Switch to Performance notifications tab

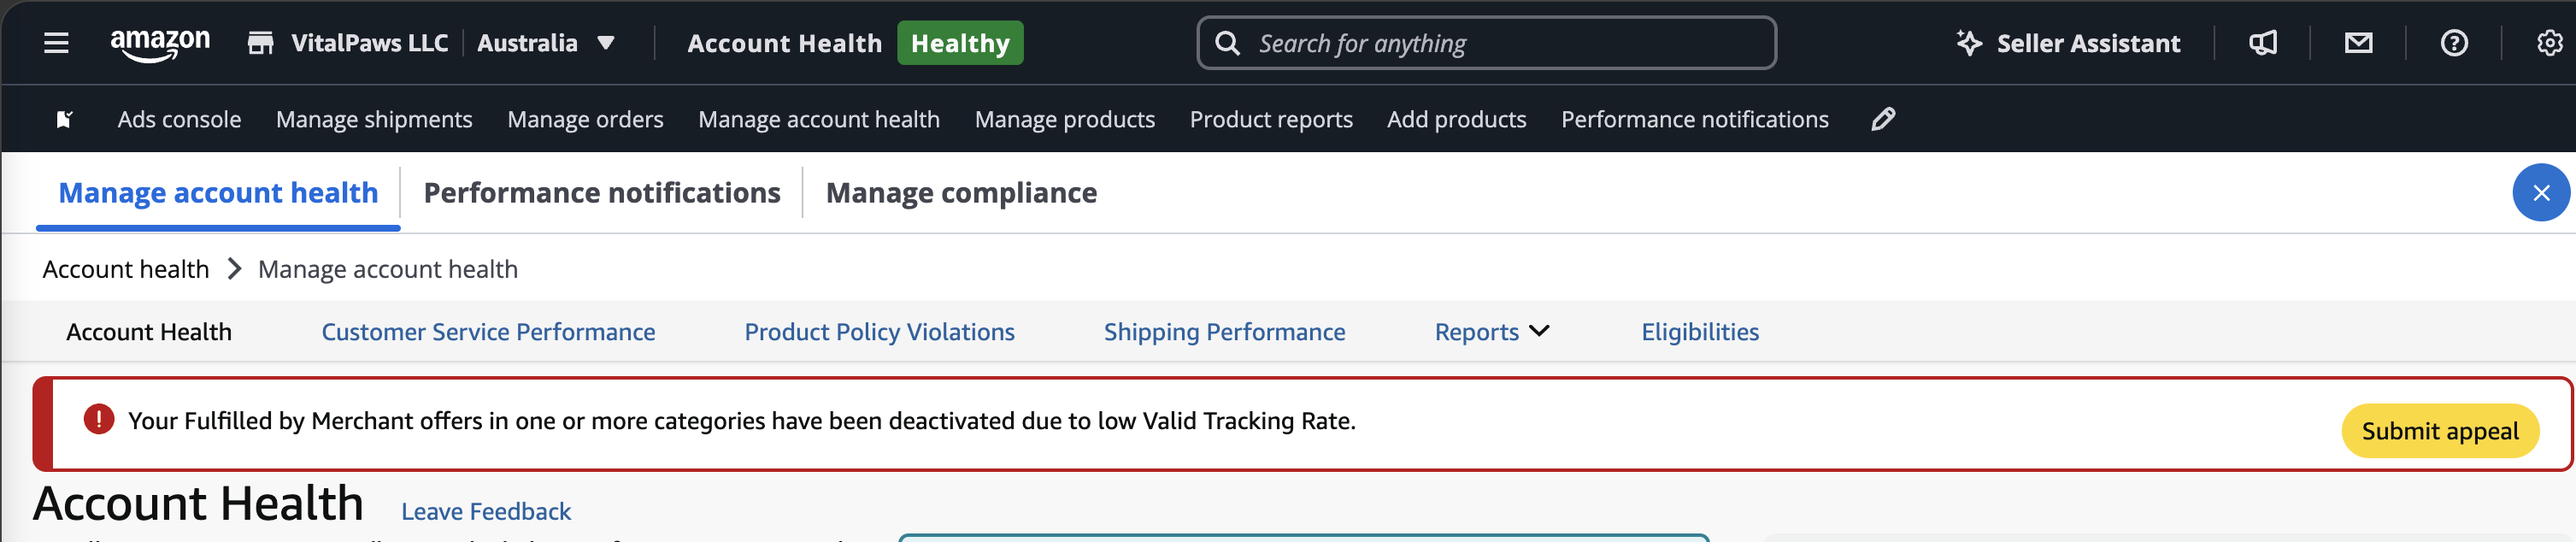pyautogui.click(x=602, y=193)
